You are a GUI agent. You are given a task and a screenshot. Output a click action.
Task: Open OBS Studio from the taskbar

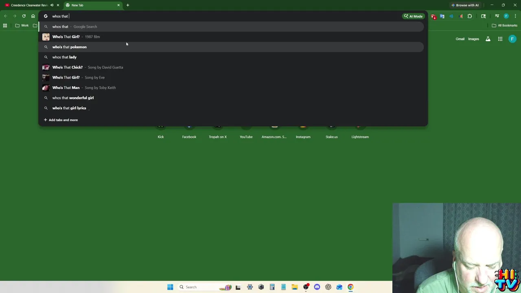306,287
